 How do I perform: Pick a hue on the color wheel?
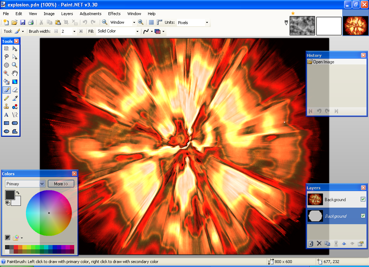[49, 213]
